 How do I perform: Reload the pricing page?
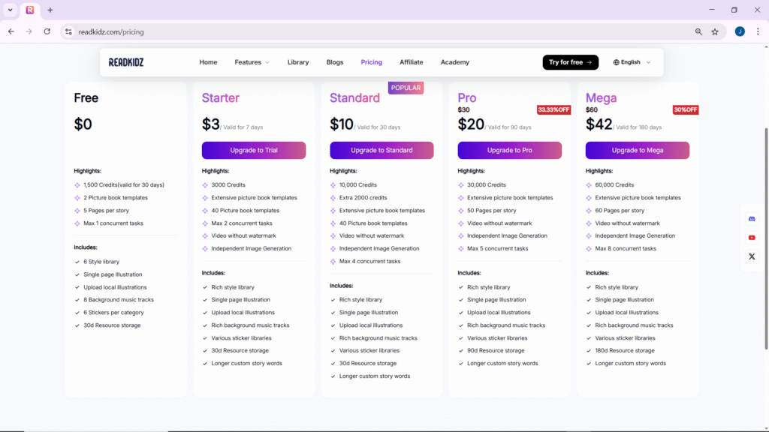(x=47, y=31)
